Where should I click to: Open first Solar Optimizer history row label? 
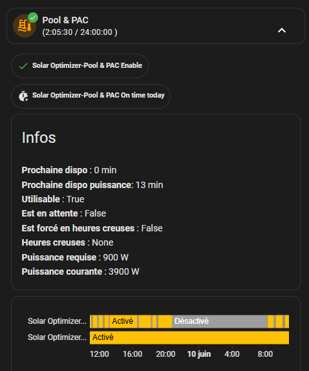57,321
